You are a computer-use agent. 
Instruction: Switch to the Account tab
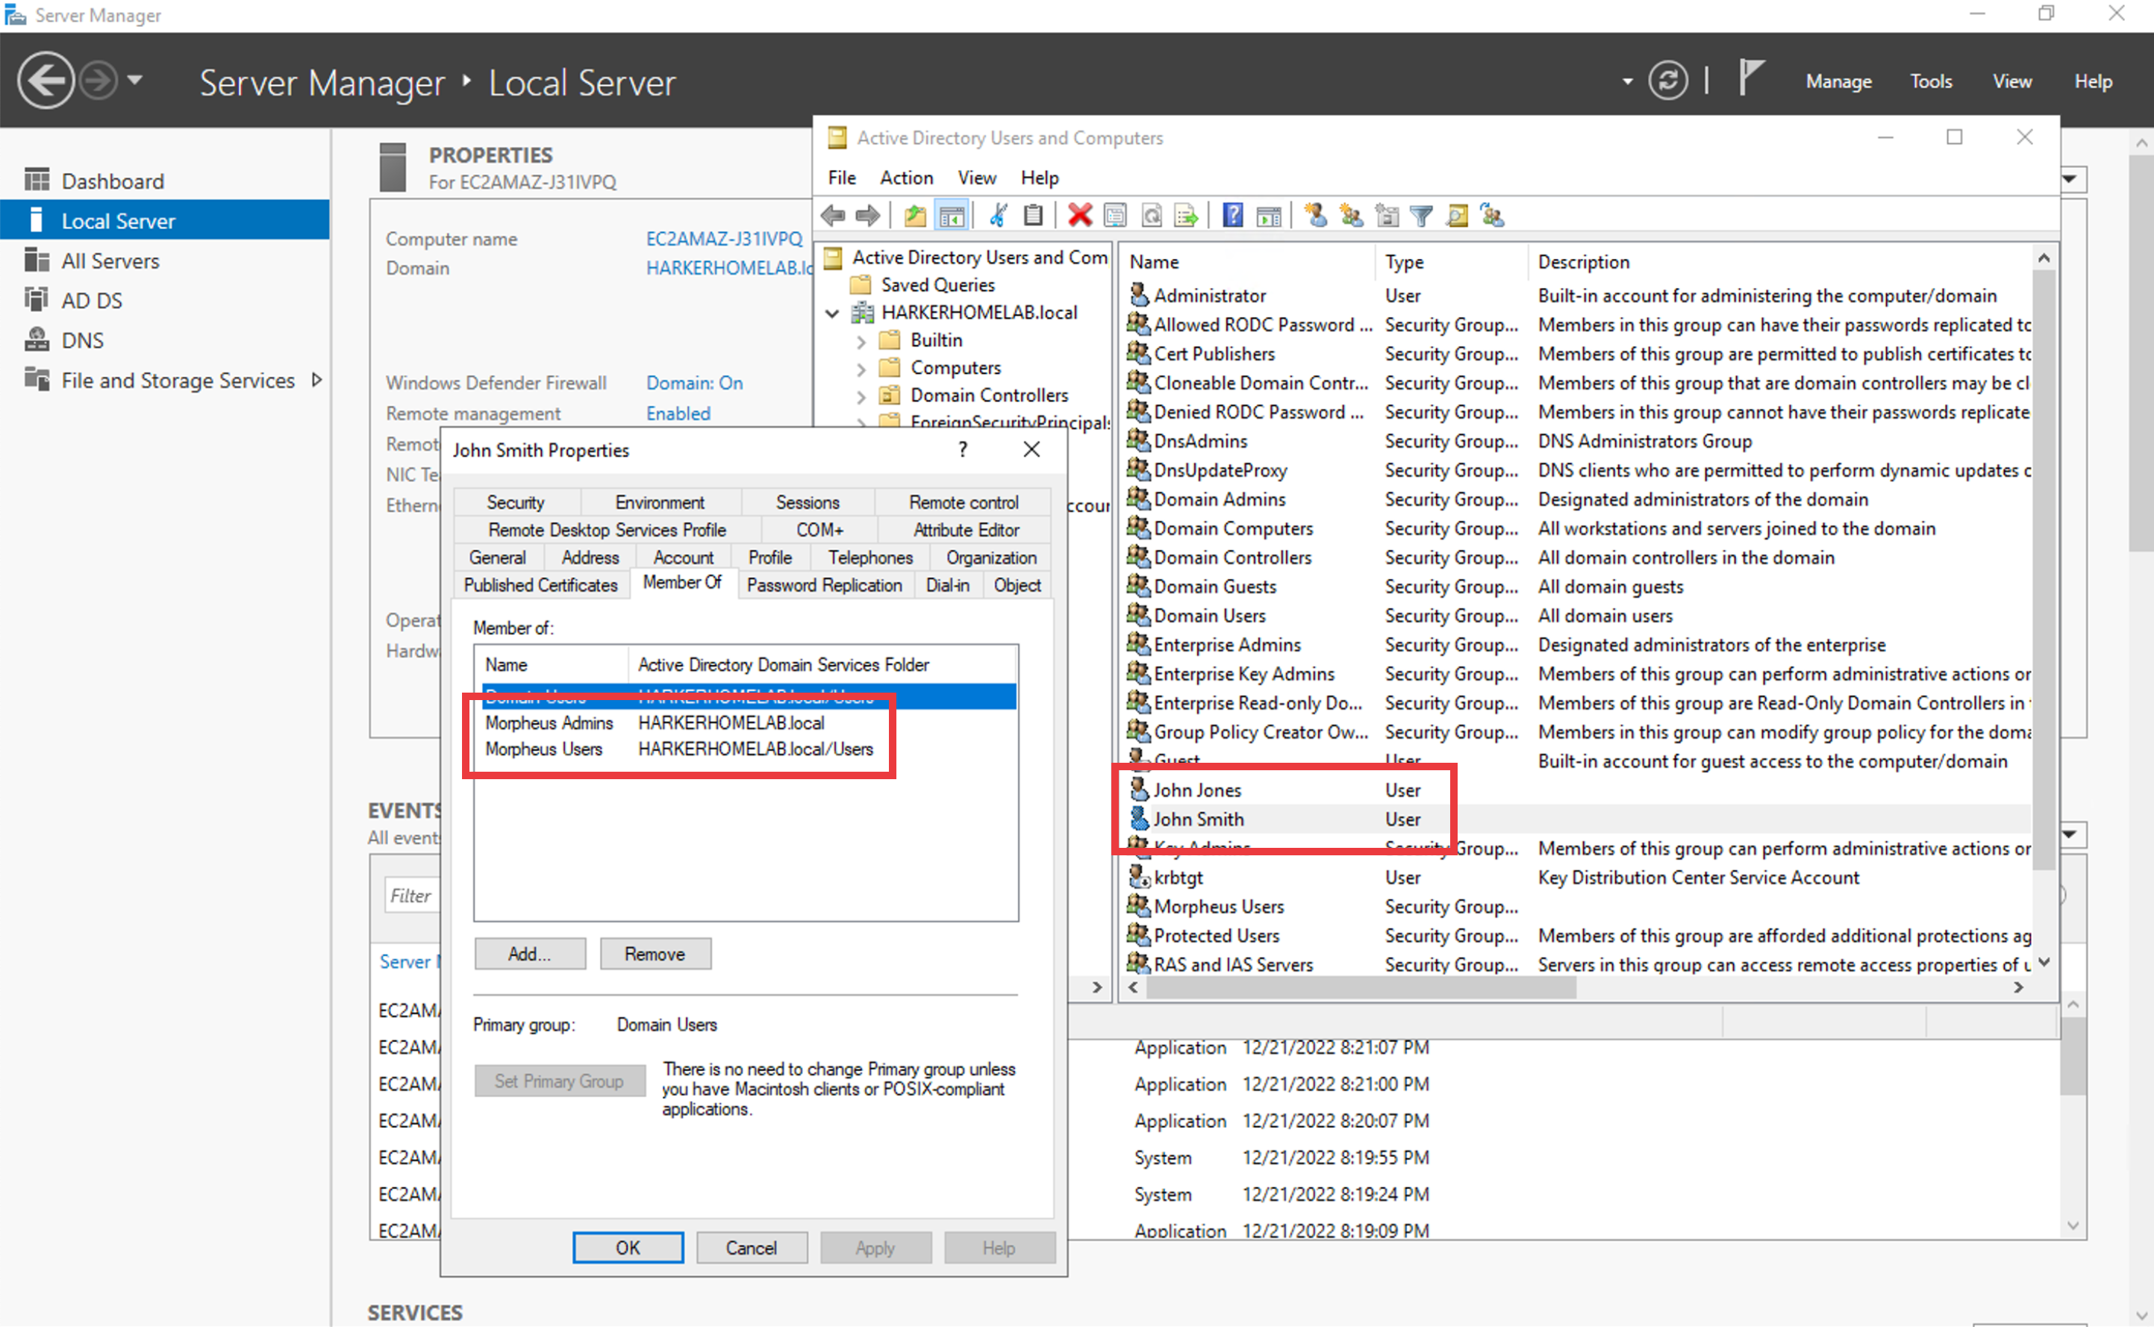pyautogui.click(x=683, y=558)
